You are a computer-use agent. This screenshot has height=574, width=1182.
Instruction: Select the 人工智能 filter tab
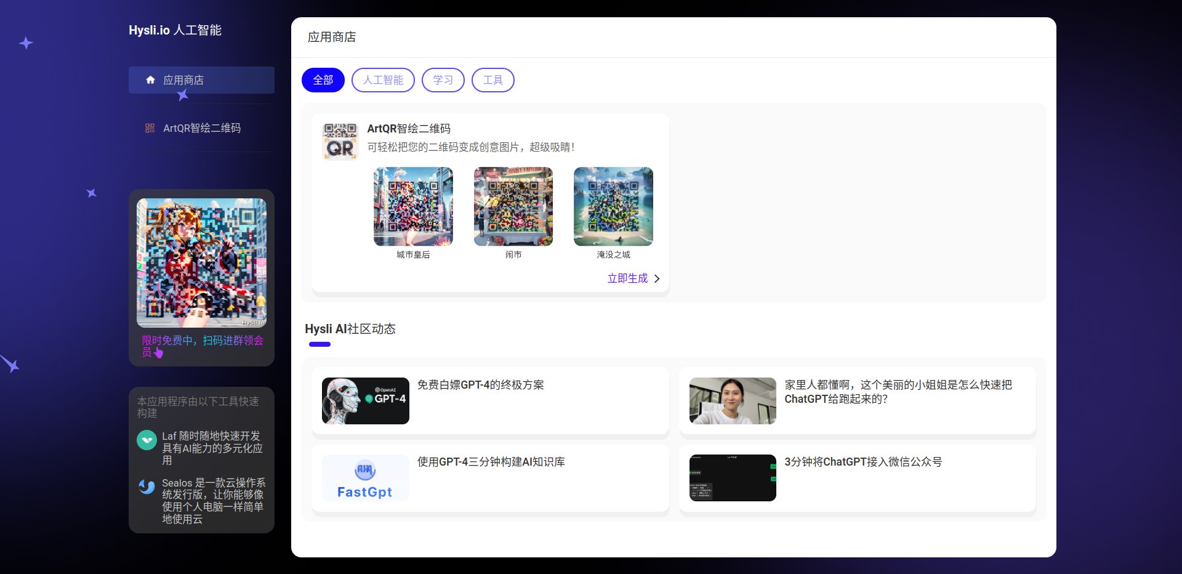click(x=383, y=80)
